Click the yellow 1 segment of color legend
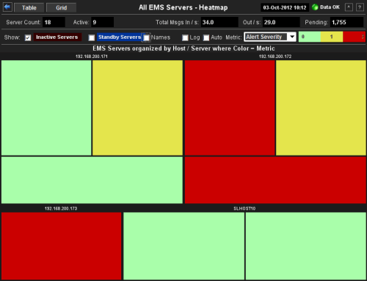Screen dimensions: 367x281 tap(332, 37)
